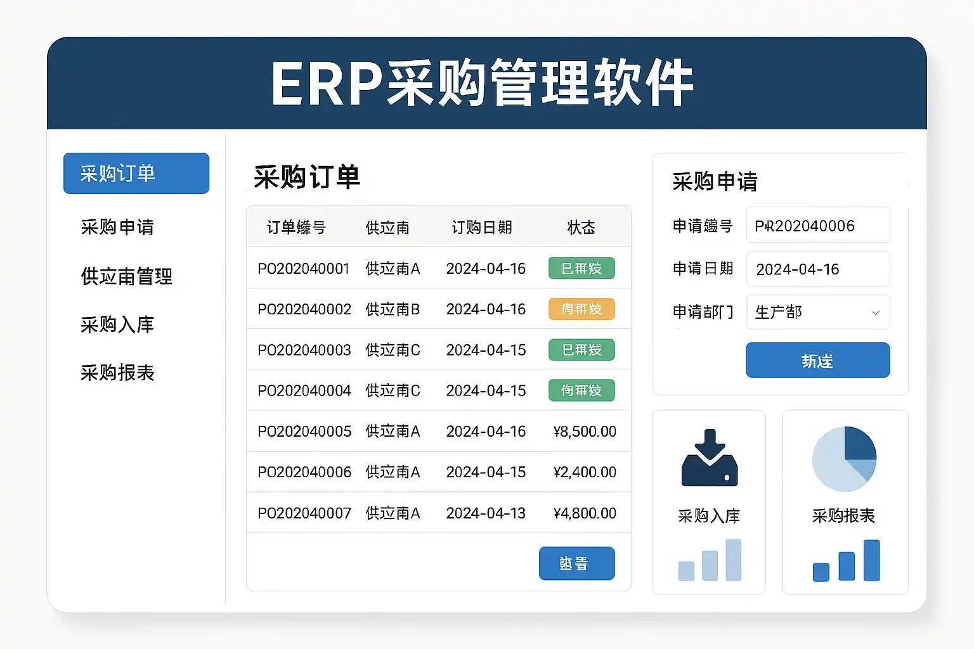Select 采购订单 in the left sidebar
Screen dimensions: 974x649
coord(136,173)
